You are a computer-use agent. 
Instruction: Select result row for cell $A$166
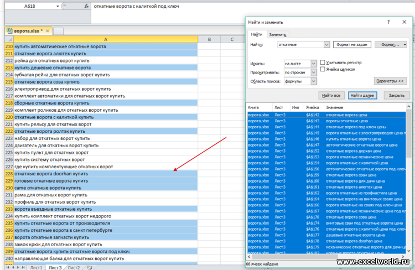pos(326,205)
